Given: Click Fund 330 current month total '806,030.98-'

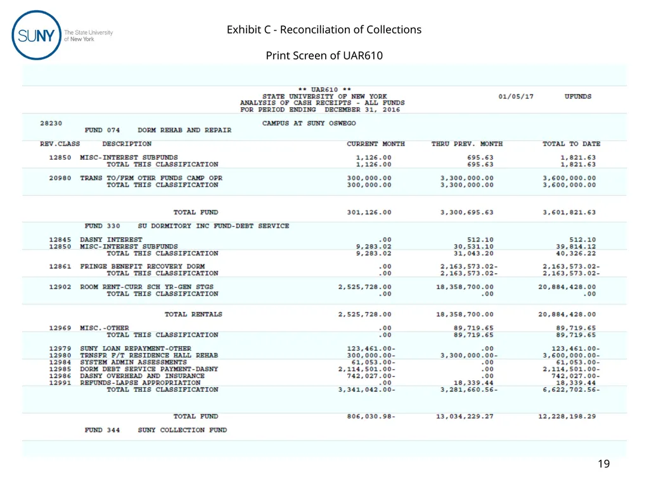Looking at the screenshot, I should tap(371, 416).
